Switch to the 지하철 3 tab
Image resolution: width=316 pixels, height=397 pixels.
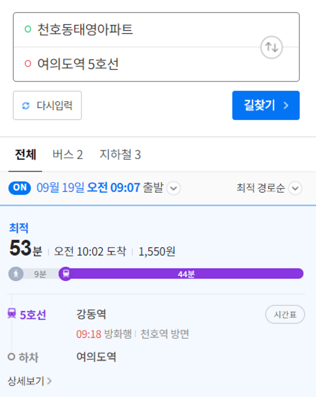pyautogui.click(x=120, y=155)
